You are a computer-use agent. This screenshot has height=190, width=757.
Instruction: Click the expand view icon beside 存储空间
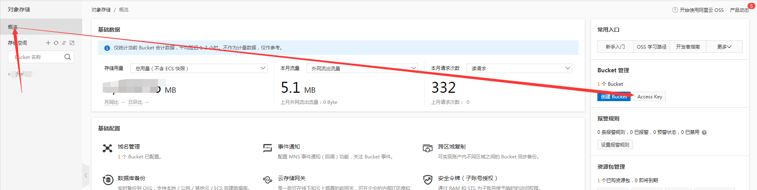pyautogui.click(x=72, y=43)
